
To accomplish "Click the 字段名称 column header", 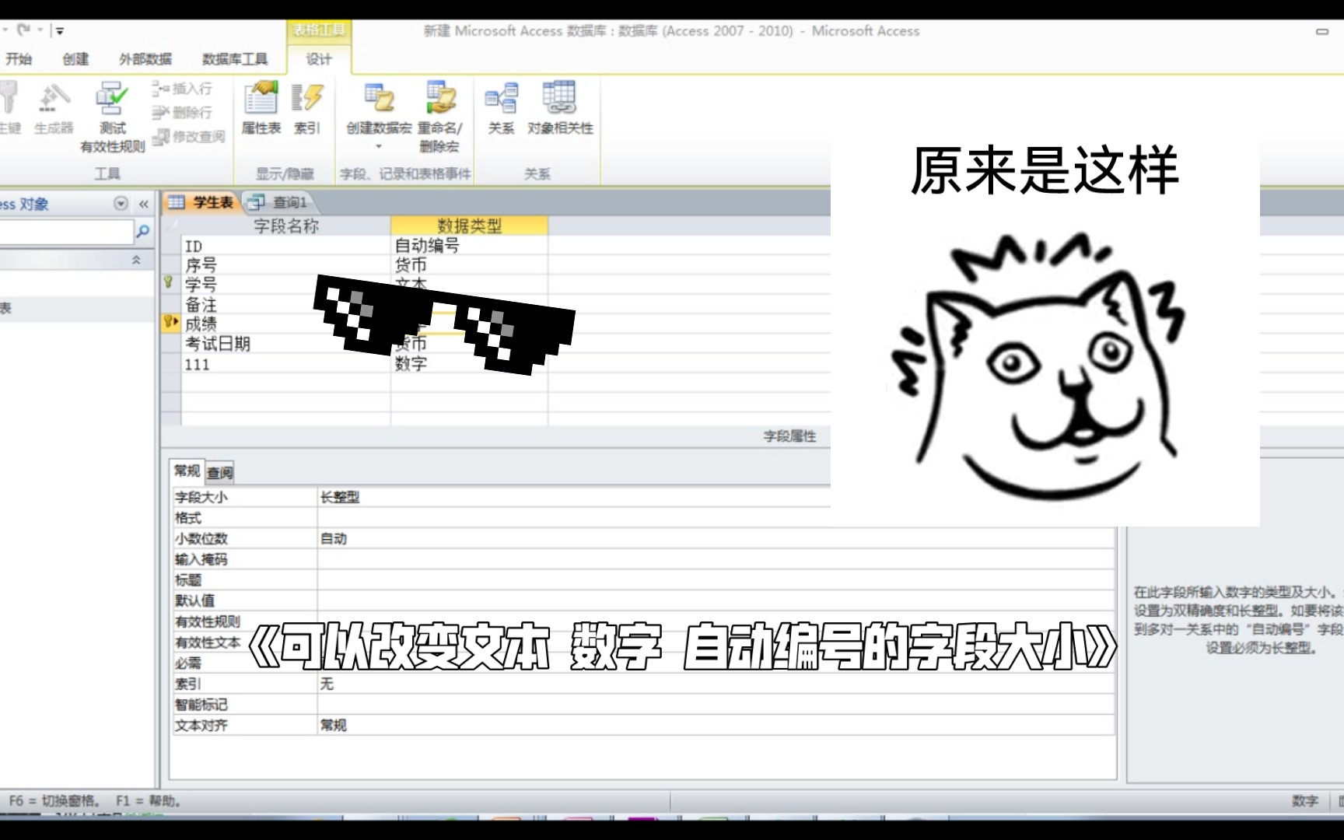I will (285, 226).
